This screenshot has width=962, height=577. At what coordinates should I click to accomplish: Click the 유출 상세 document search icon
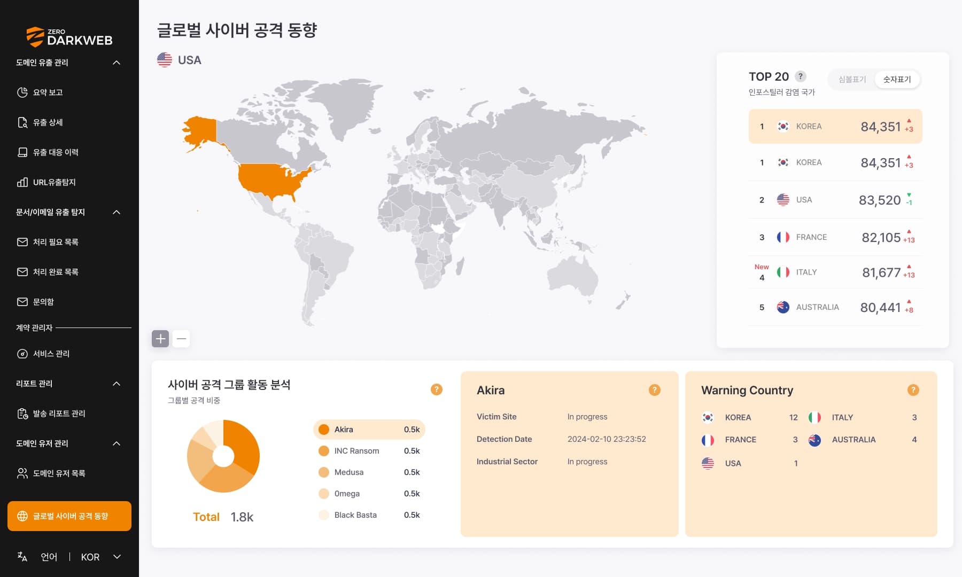(x=22, y=122)
